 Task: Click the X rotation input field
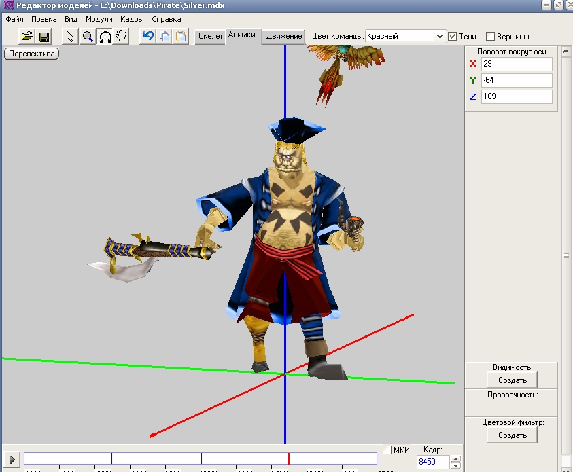pos(517,64)
